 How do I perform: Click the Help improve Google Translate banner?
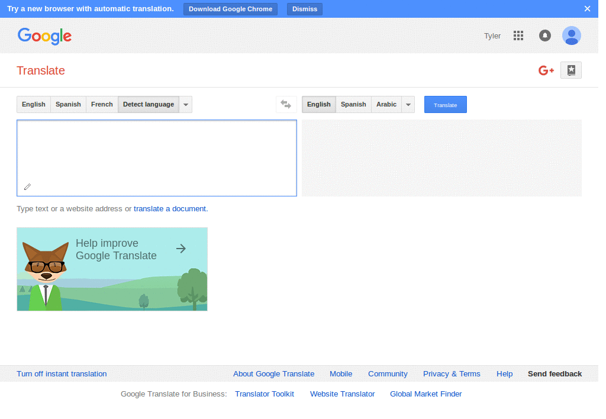coord(112,269)
